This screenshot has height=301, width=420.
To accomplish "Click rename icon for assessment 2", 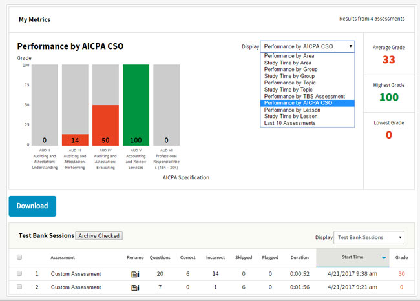I will point(135,287).
